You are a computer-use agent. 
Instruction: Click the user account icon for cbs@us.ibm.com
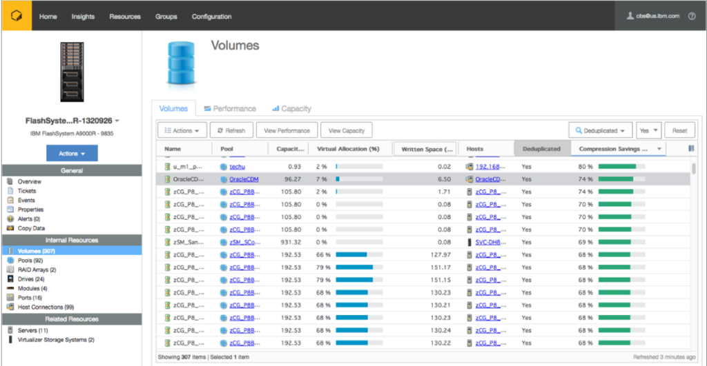630,16
